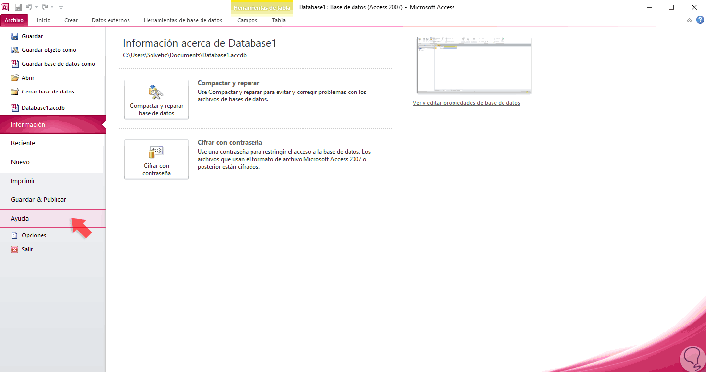Click the blue Help question mark icon
706x372 pixels.
[x=700, y=20]
